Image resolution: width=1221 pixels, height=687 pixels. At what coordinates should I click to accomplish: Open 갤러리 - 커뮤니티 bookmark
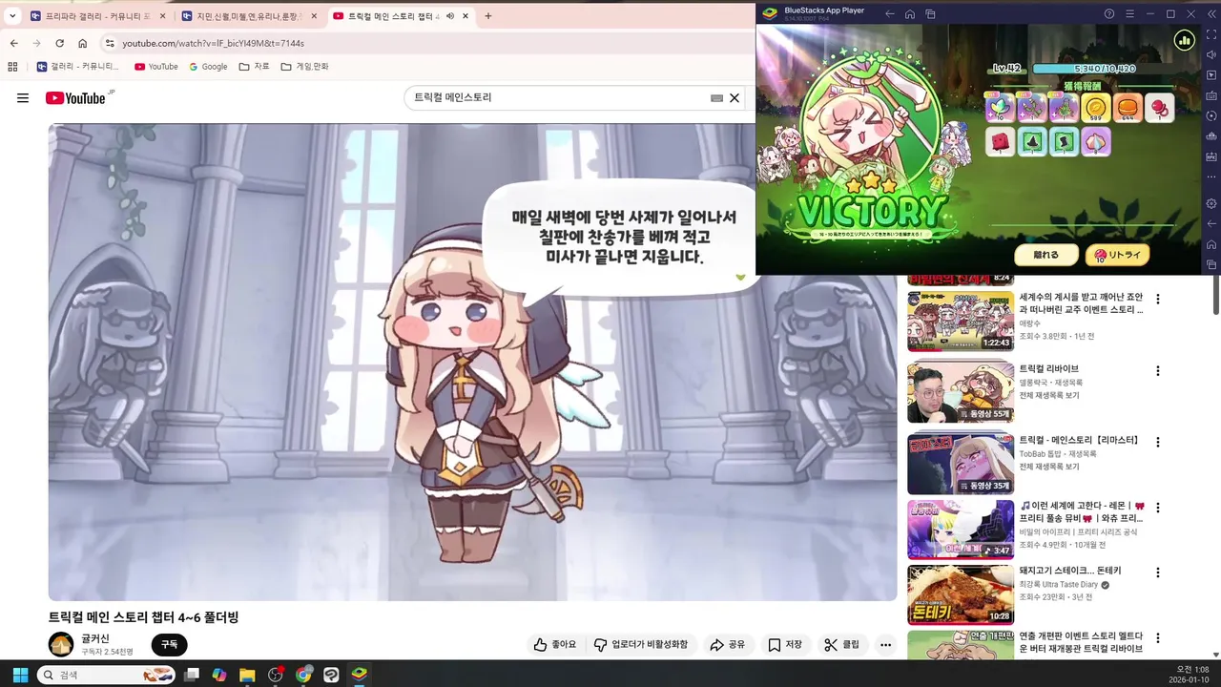click(78, 67)
